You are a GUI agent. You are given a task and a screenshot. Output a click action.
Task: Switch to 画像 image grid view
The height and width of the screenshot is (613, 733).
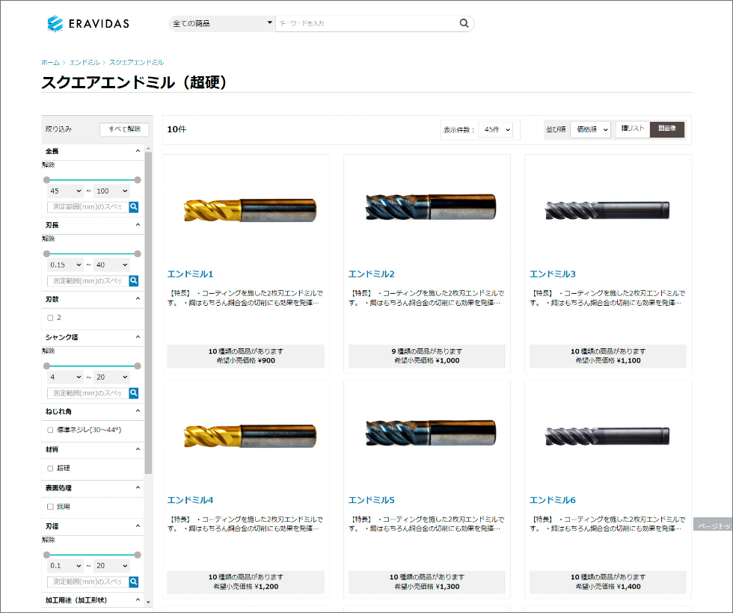[667, 129]
